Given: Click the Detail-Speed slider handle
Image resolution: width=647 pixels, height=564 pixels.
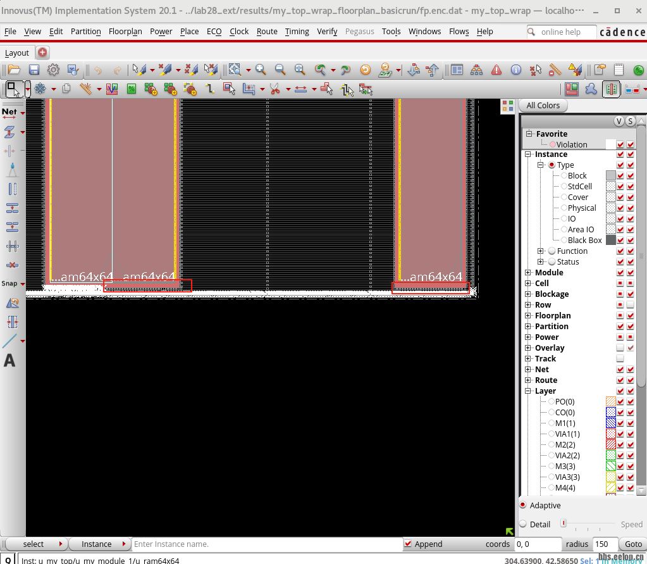Looking at the screenshot, I should 564,523.
